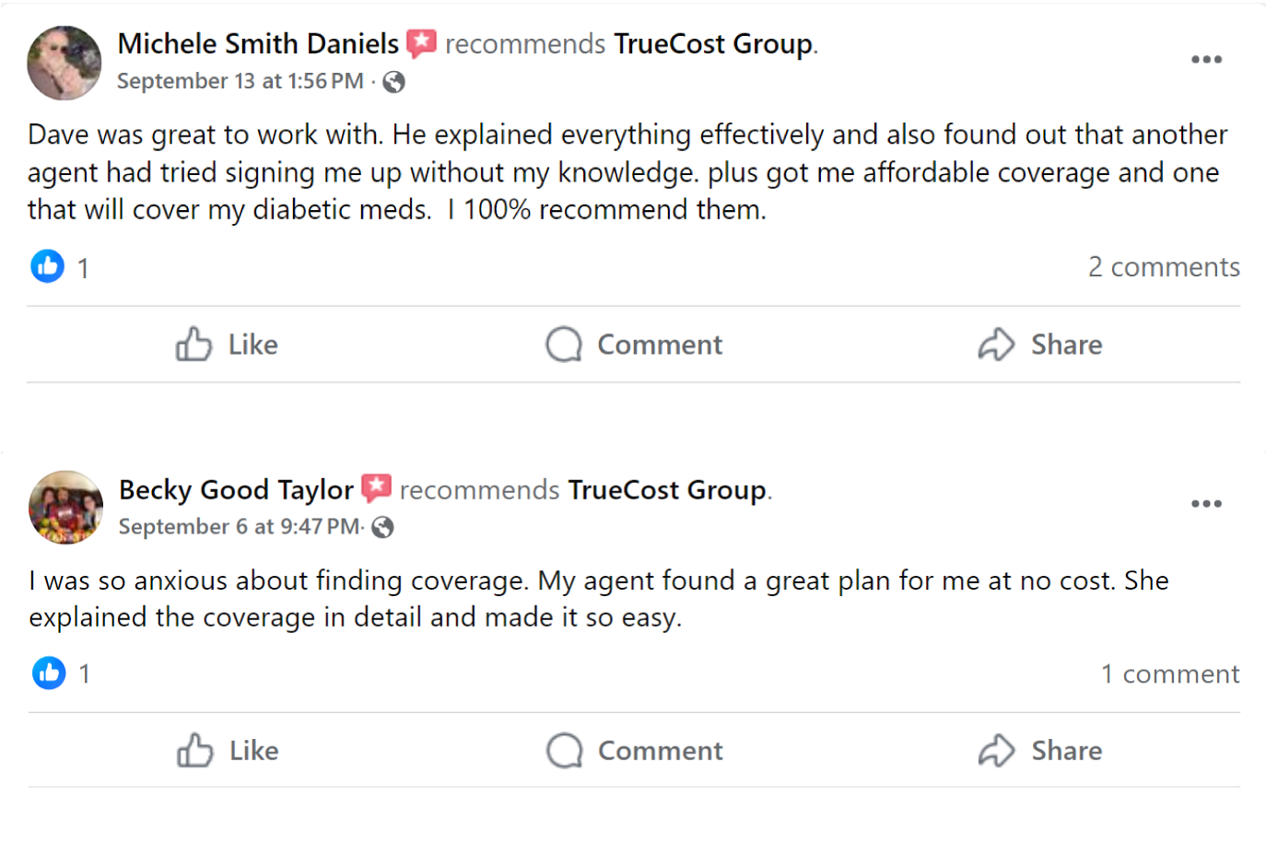Click the blue like reaction icon on Becky's post
1266x844 pixels.
pos(49,673)
